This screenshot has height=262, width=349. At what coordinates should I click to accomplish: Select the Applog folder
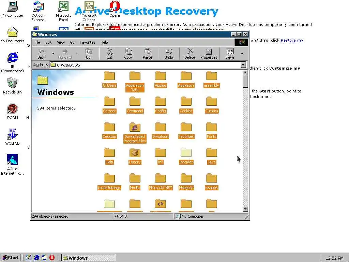tap(160, 79)
